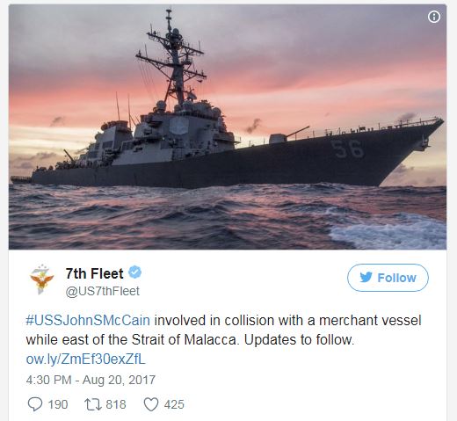The image size is (457, 421).
Task: Click the blue verified badge
Action: (135, 272)
